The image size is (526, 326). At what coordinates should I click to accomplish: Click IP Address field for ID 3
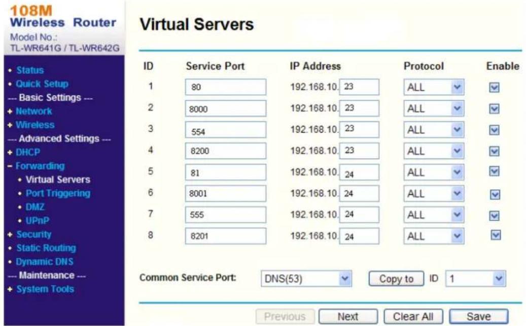[x=359, y=130]
